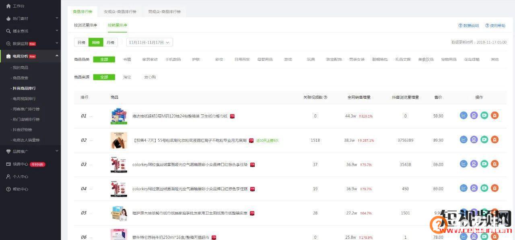Open 续费中心 in sidebar
This screenshot has height=240, width=515.
21,164
